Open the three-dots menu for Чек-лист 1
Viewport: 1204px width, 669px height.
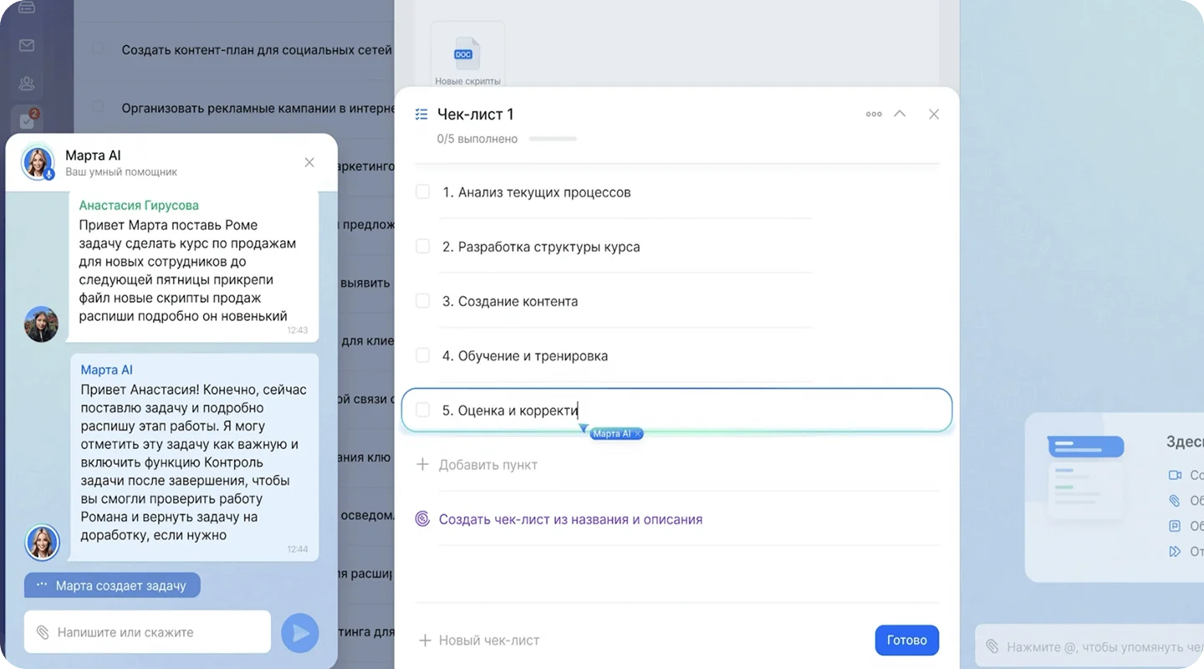874,114
